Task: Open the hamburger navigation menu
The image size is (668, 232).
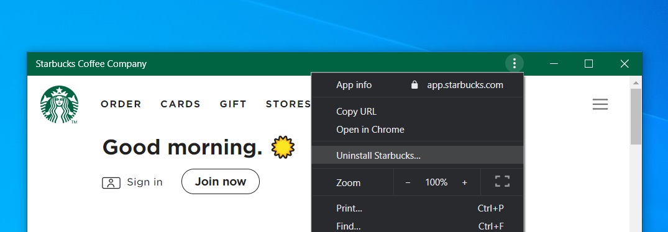Action: click(x=600, y=104)
